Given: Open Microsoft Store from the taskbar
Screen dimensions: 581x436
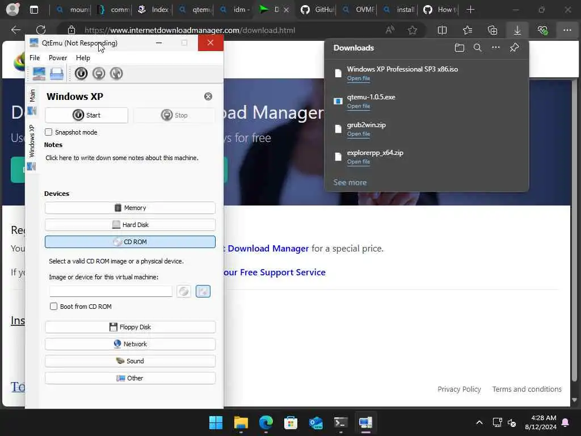Looking at the screenshot, I should point(291,422).
